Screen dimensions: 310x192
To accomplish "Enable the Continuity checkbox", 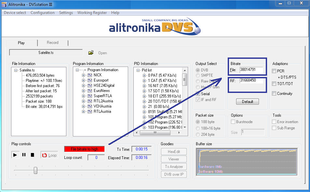I will 274,94.
